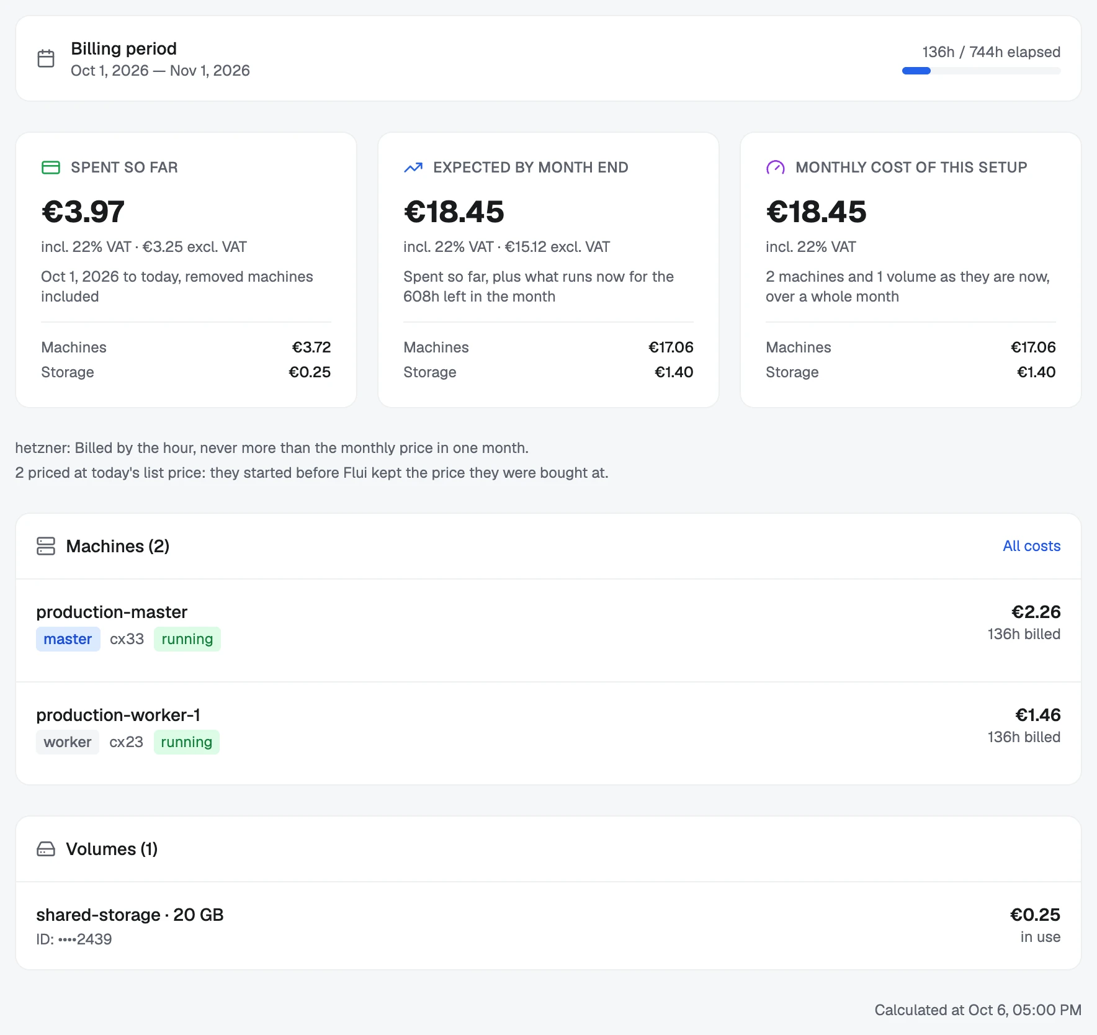1097x1035 pixels.
Task: Click the in use status of shared-storage
Action: click(x=1041, y=937)
